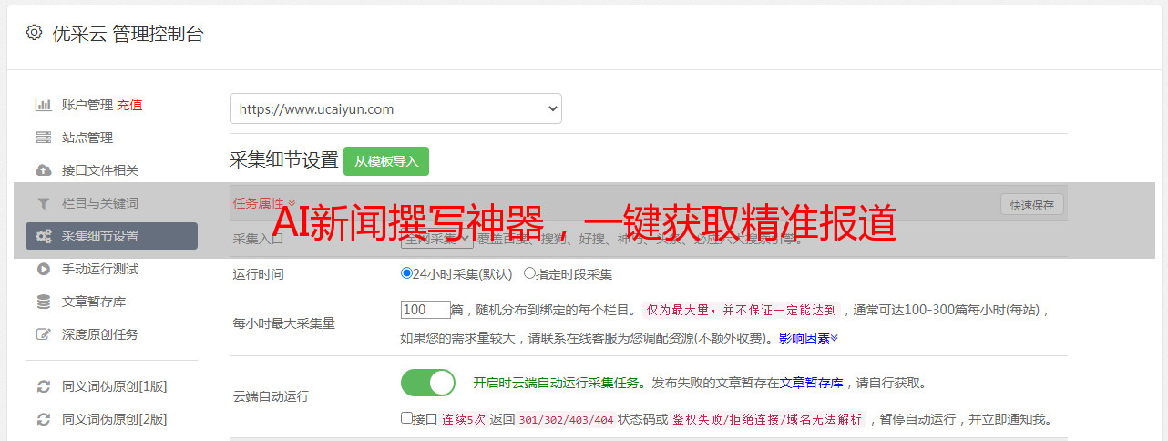Click the 301/302/403/404 status code text
Screen dimensions: 1168x441
coord(566,420)
